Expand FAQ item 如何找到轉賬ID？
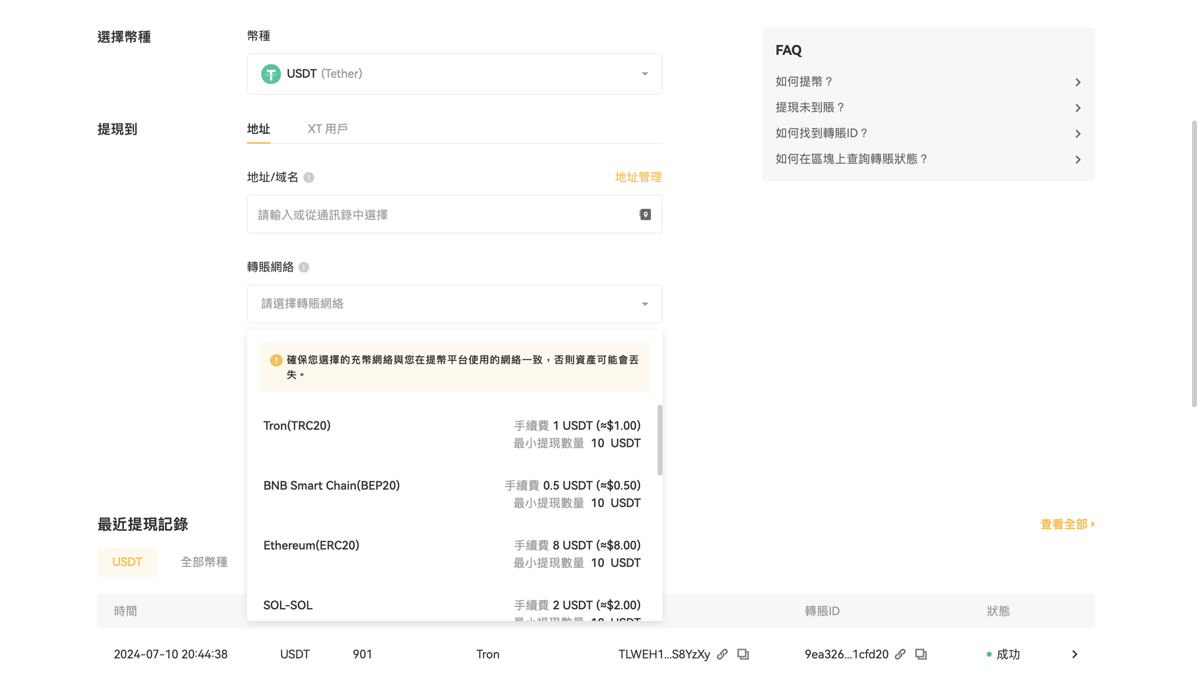 (x=928, y=133)
